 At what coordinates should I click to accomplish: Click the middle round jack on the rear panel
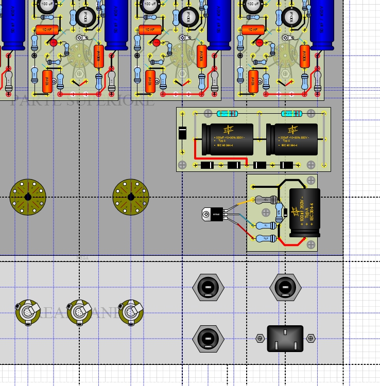click(x=79, y=312)
